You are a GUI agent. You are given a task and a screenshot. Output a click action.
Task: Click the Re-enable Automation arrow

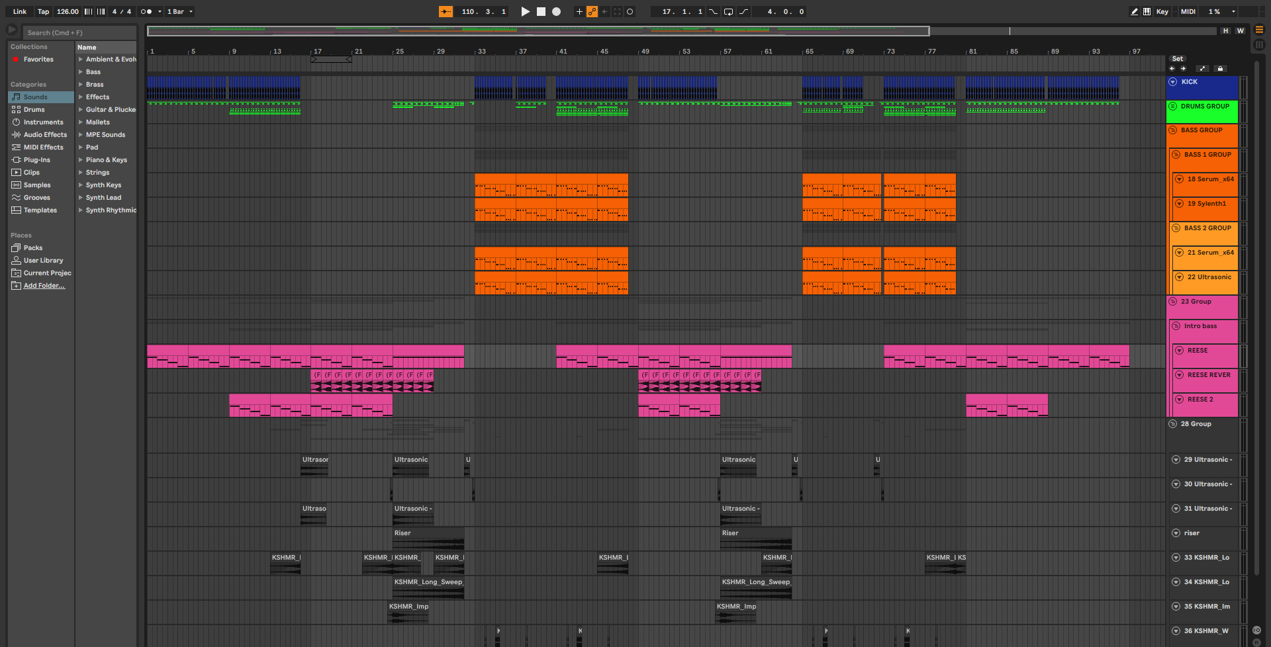coord(604,11)
